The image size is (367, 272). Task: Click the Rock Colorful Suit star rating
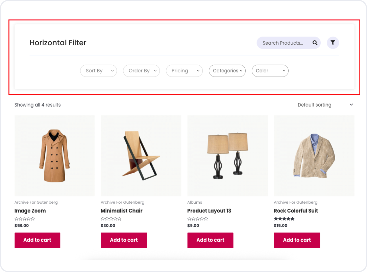[284, 219]
